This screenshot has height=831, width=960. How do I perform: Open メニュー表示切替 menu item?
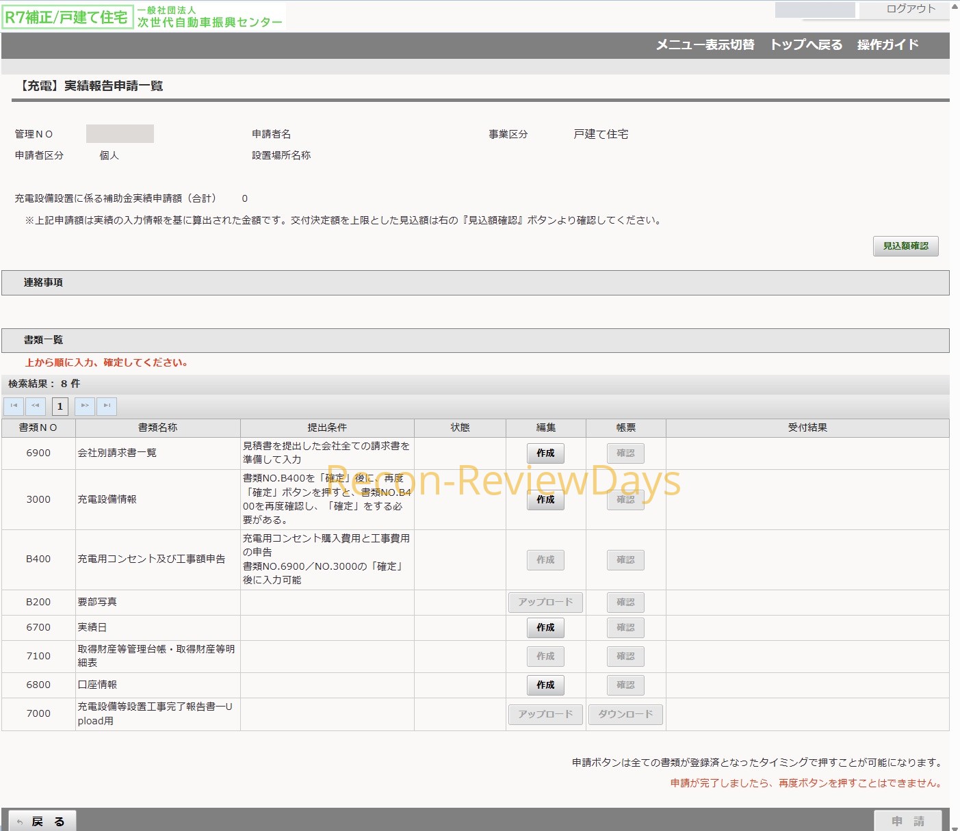(705, 45)
